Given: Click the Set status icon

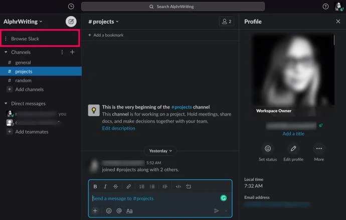Looking at the screenshot, I should 268,149.
